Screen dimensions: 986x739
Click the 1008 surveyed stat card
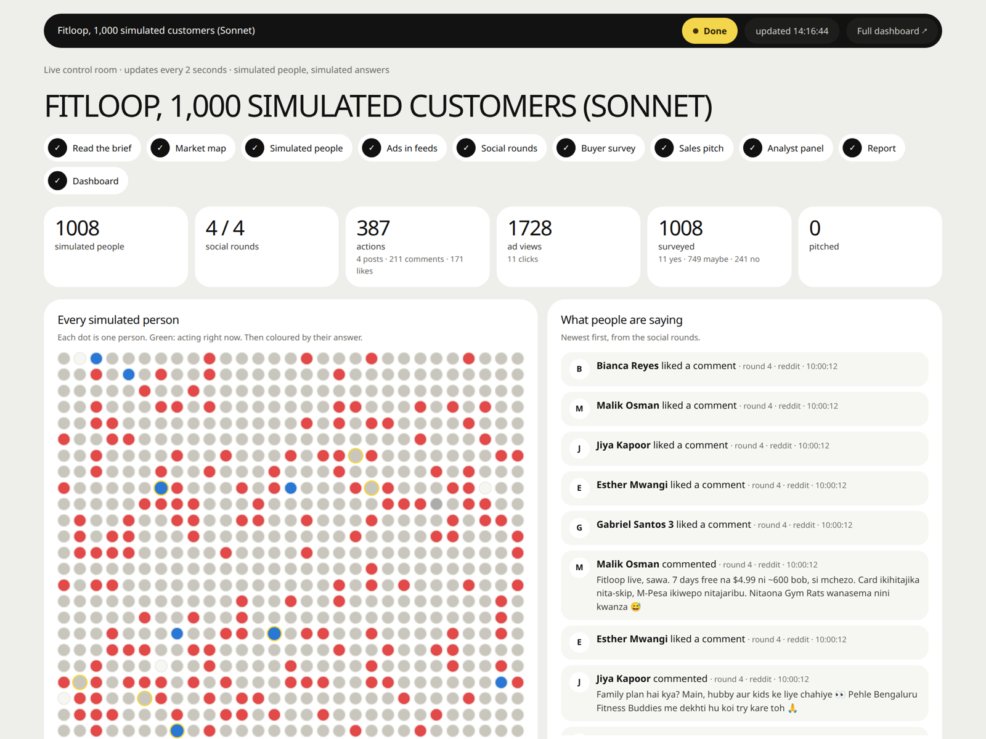(x=719, y=246)
